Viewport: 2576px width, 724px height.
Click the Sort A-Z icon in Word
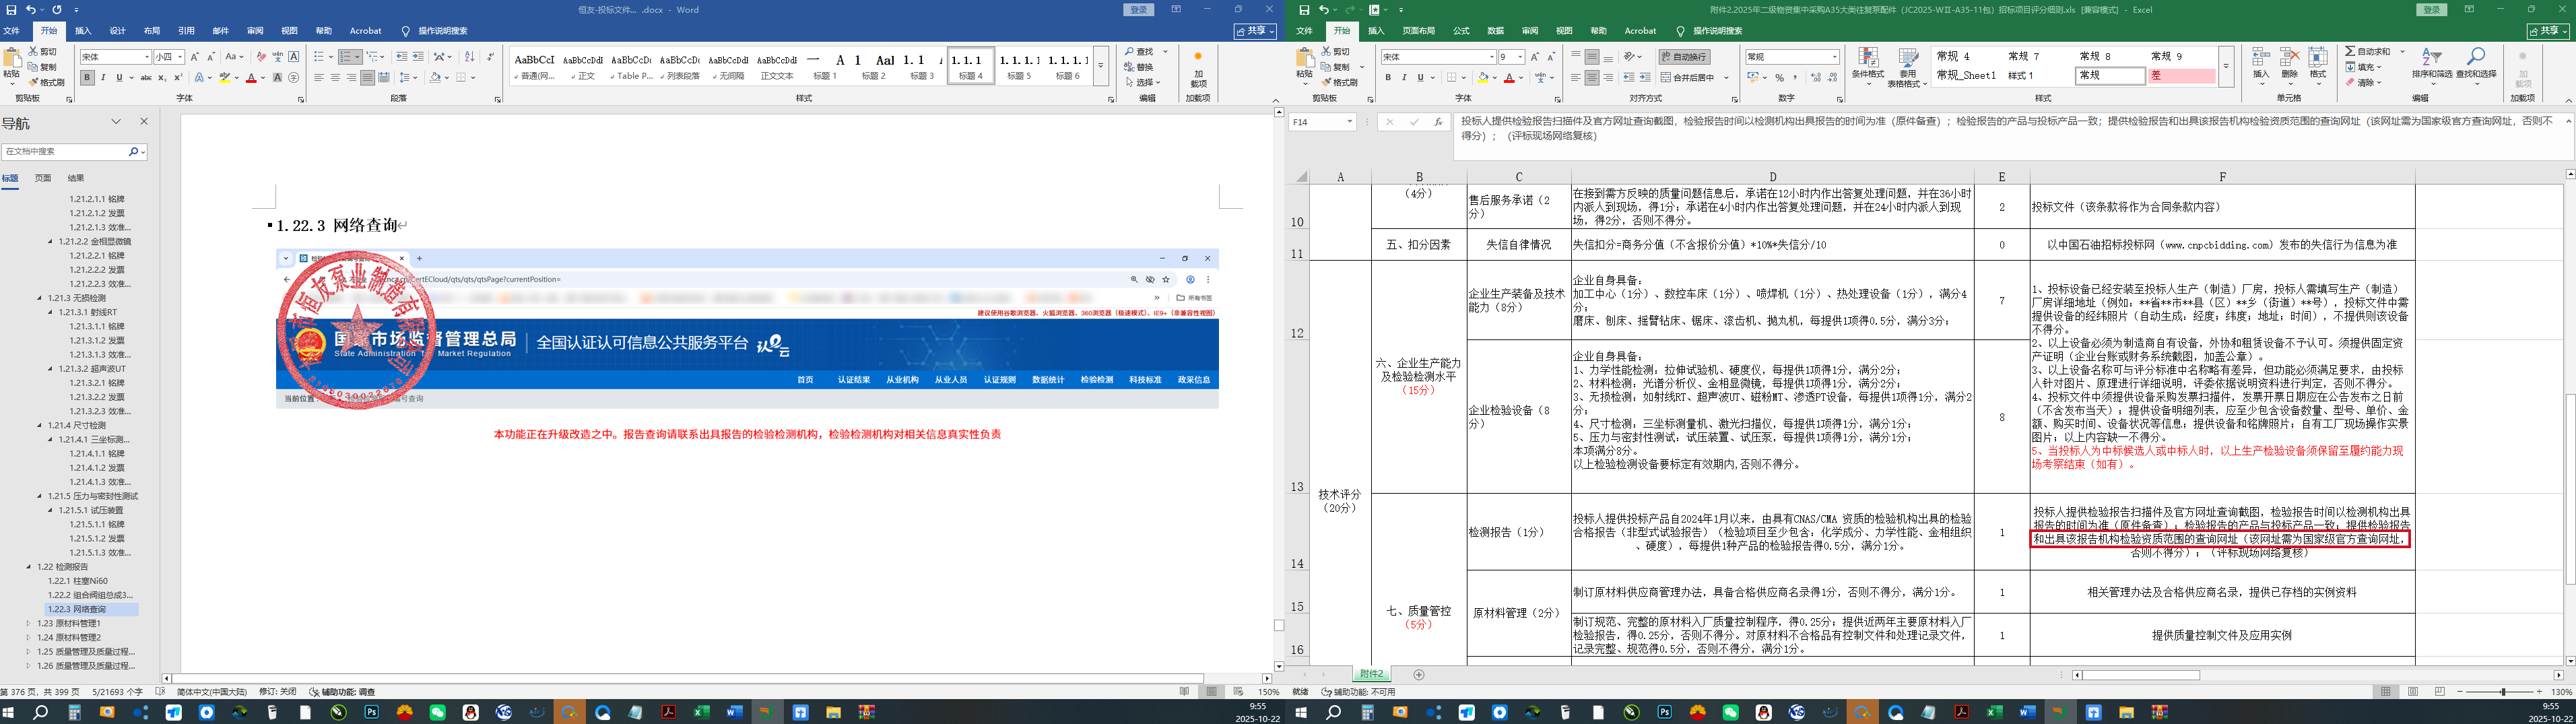click(469, 57)
